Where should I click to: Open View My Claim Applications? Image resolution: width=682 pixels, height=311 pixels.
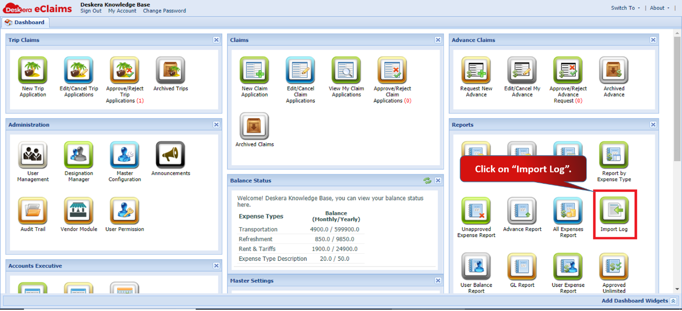pos(346,70)
